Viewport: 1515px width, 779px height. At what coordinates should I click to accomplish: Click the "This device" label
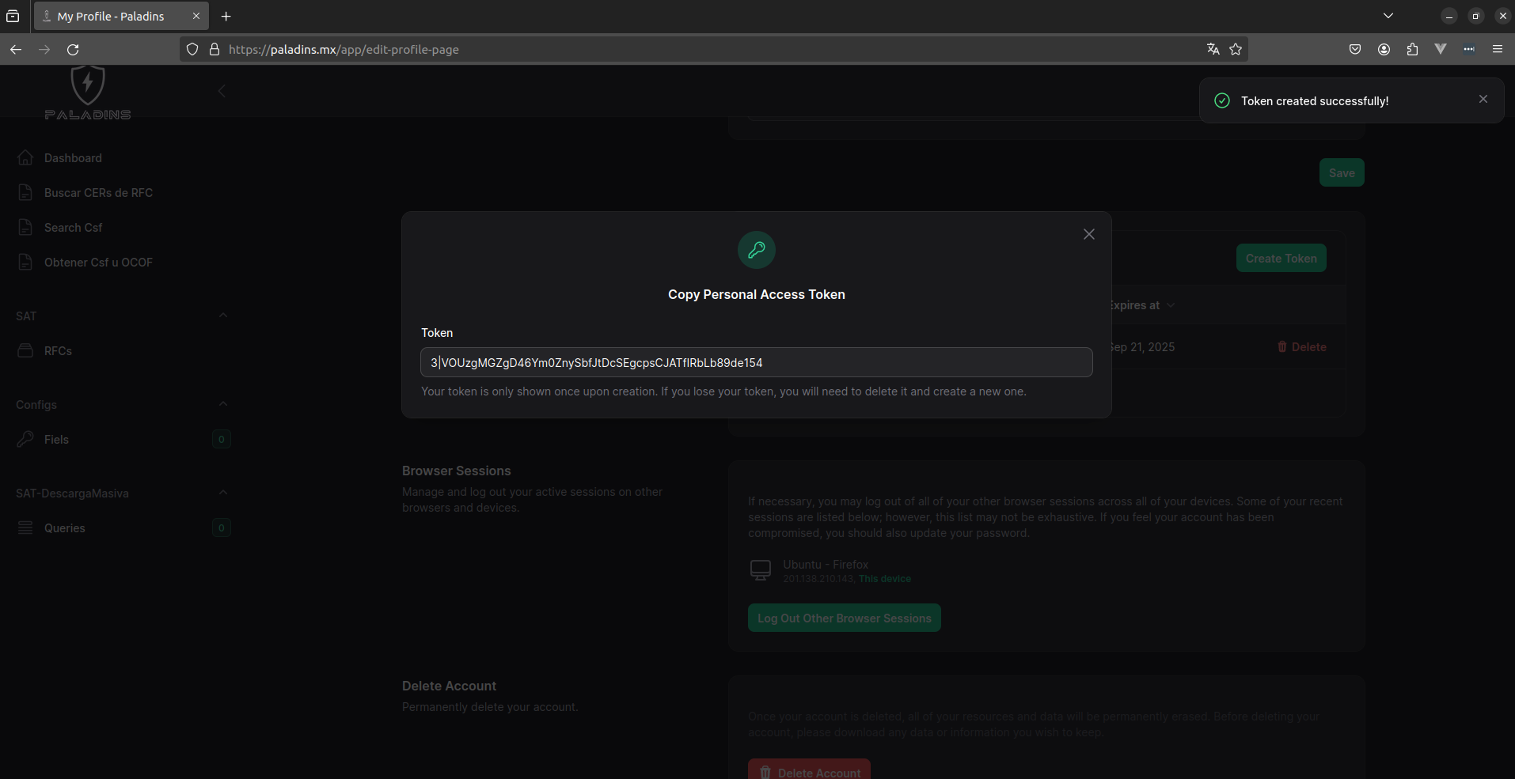point(885,579)
